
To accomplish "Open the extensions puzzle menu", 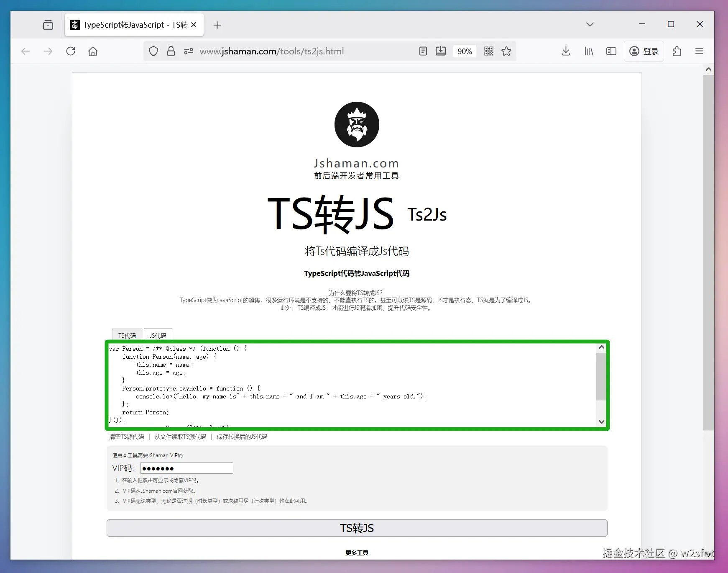I will pos(677,51).
